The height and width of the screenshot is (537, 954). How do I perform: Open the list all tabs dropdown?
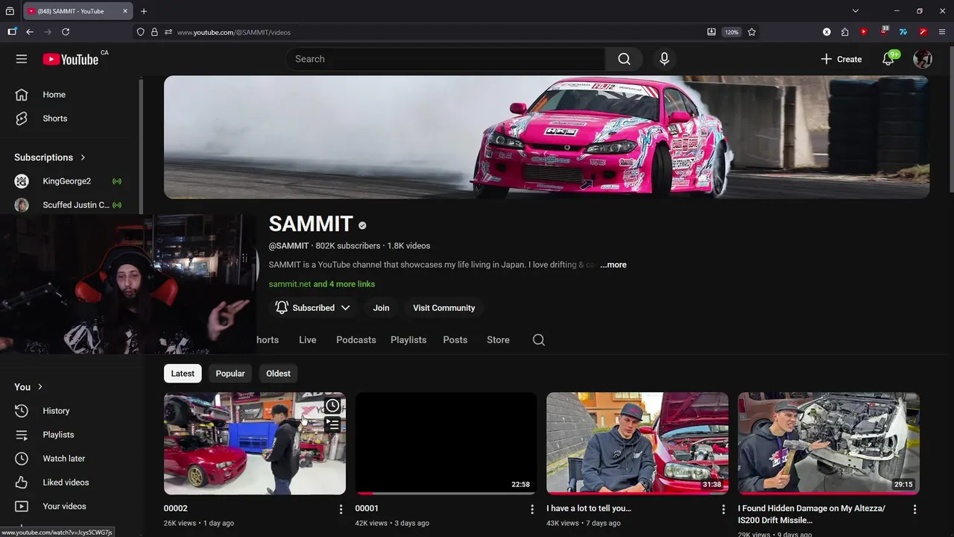(x=856, y=11)
